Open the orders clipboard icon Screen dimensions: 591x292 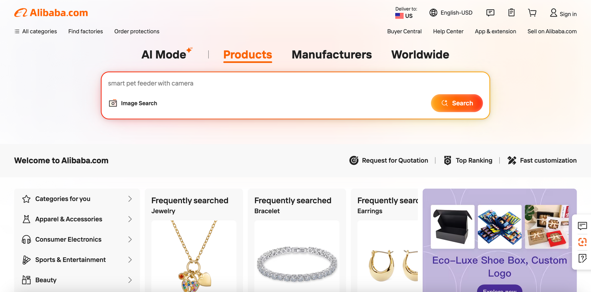[511, 13]
